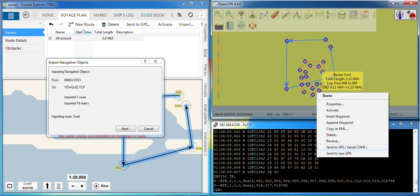
Task: Click Cancel in the Import Navigation Objects dialog
Action: click(x=148, y=129)
